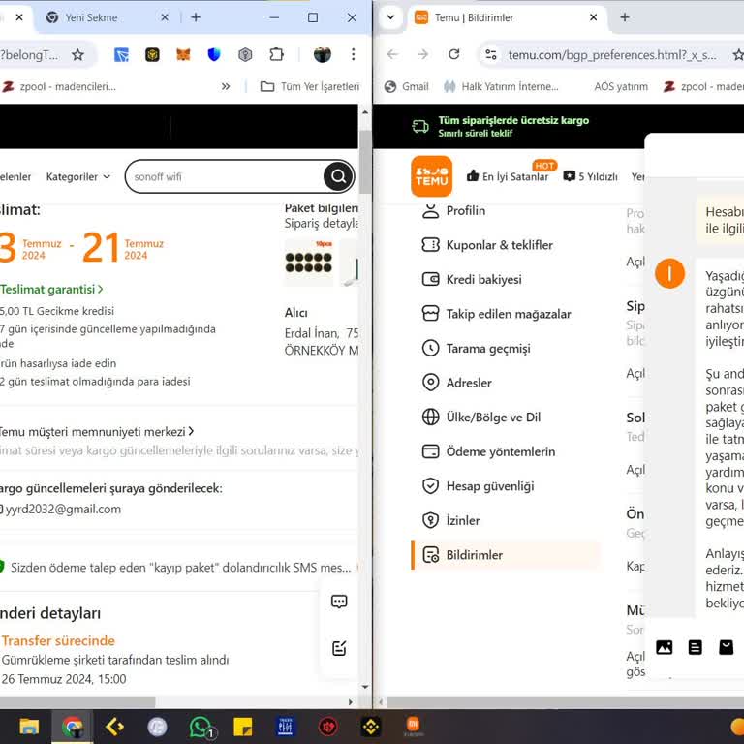Click En İyi Satanlar link
Image resolution: width=744 pixels, height=744 pixels.
tap(508, 176)
